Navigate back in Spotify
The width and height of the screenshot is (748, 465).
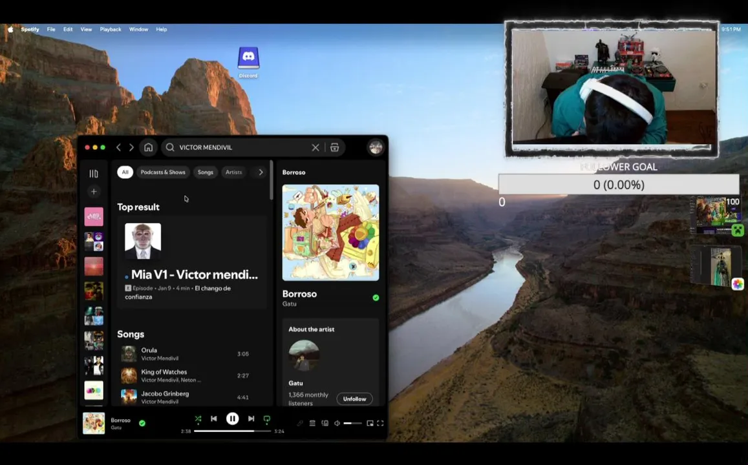pyautogui.click(x=119, y=147)
